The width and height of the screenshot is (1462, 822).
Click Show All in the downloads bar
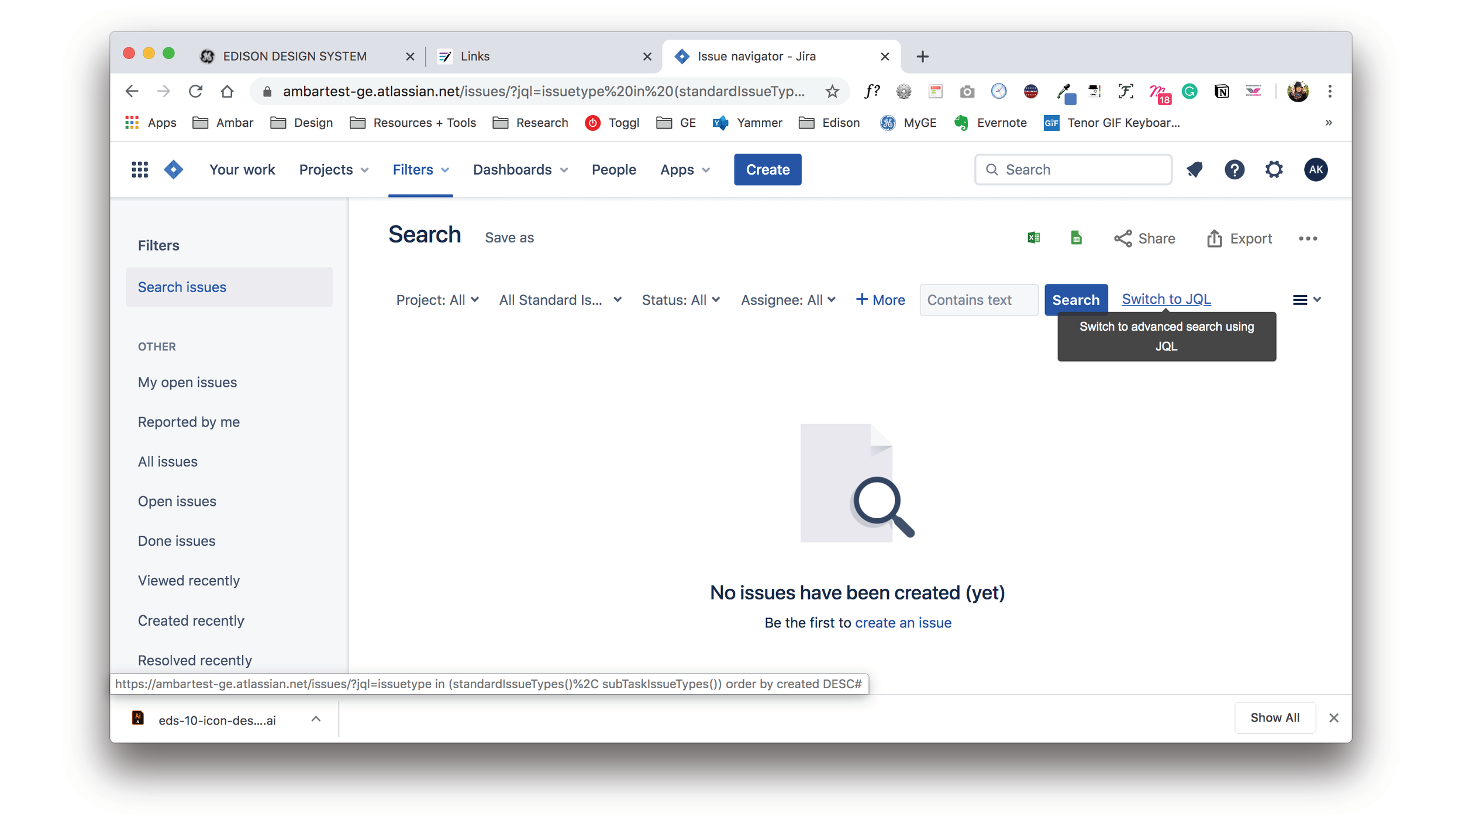point(1274,717)
